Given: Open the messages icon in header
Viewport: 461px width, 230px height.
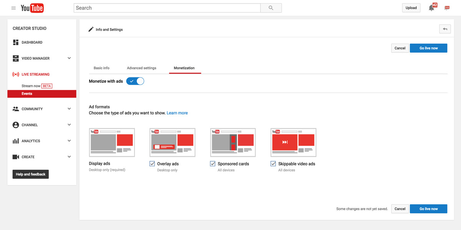Looking at the screenshot, I should click(x=447, y=8).
